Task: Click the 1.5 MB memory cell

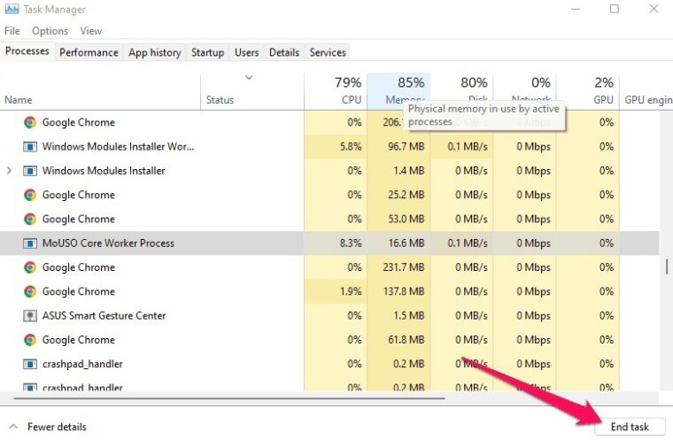Action: 398,316
